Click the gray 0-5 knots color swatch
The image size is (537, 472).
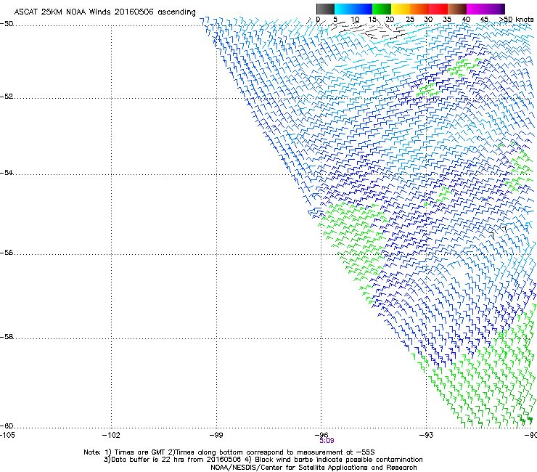coord(325,9)
